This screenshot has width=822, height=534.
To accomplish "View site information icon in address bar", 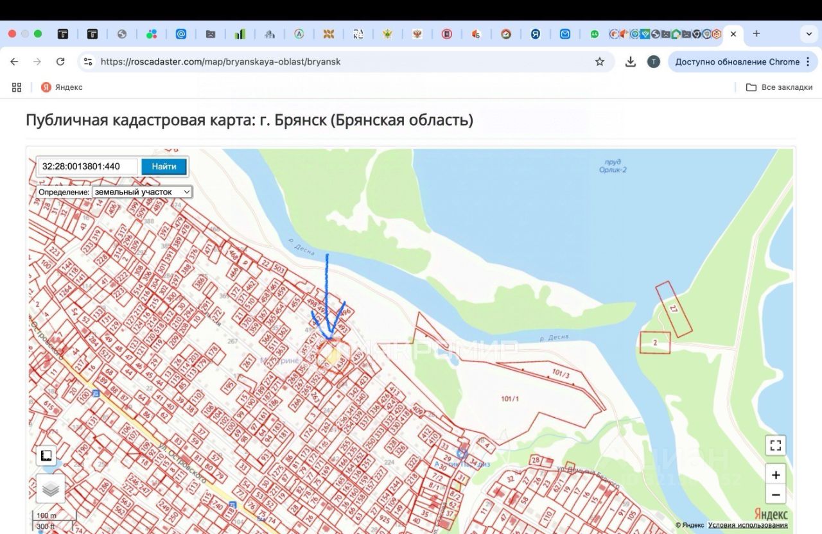I will (89, 62).
